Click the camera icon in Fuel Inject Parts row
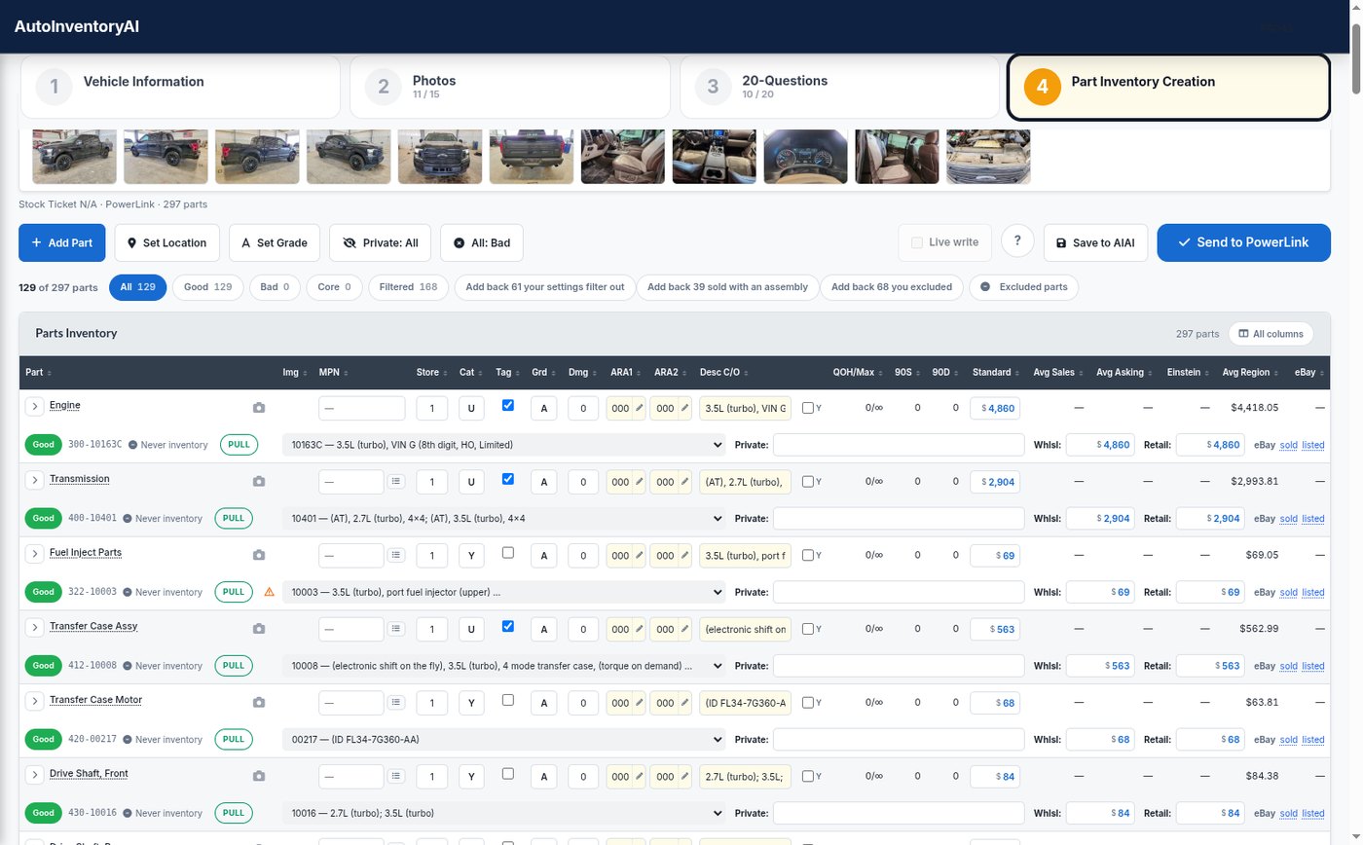The width and height of the screenshot is (1363, 845). (259, 555)
